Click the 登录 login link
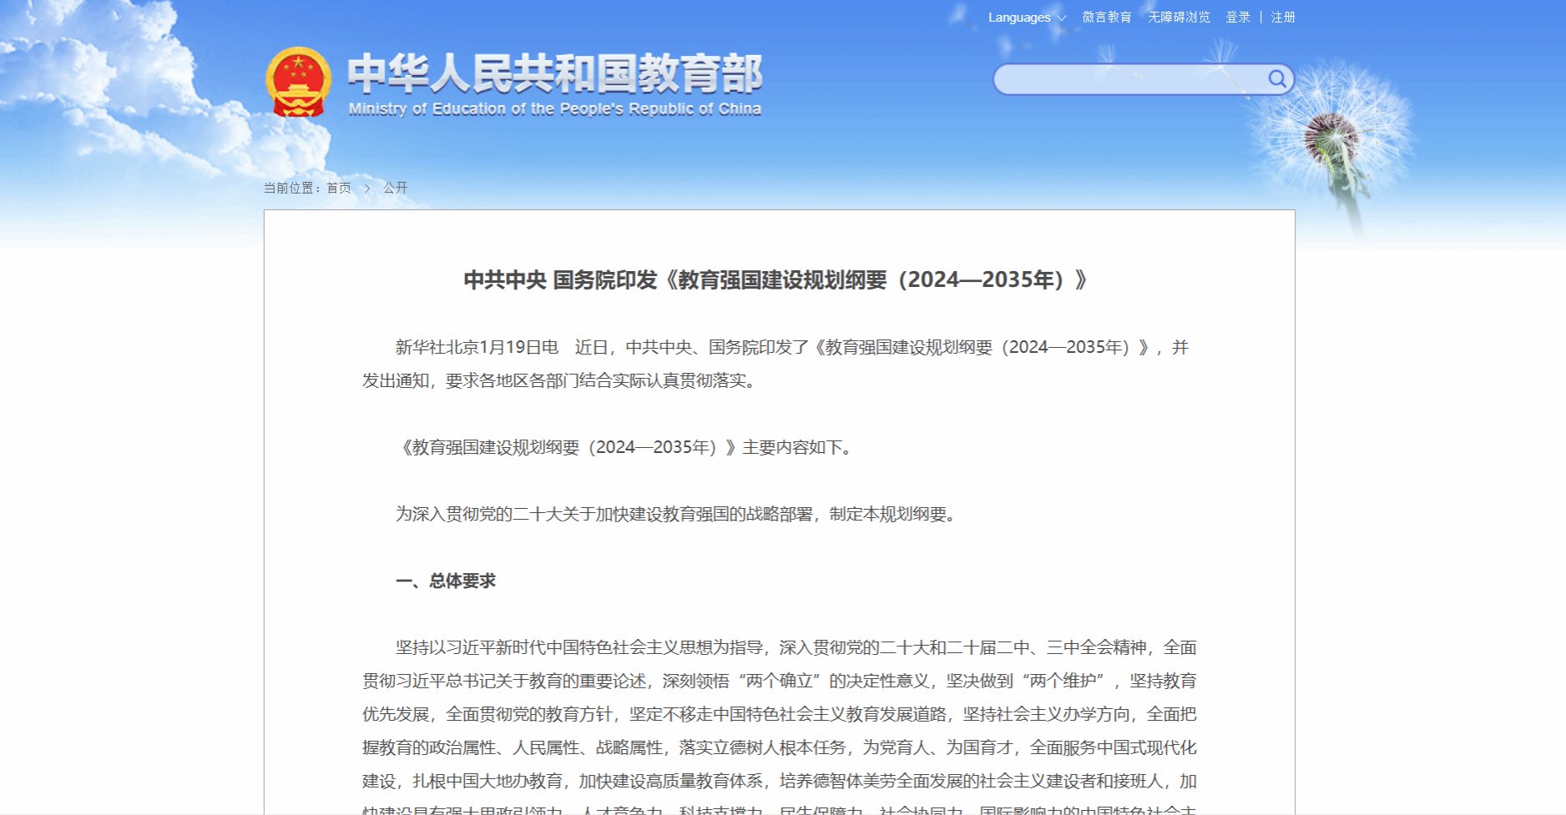 [x=1238, y=18]
